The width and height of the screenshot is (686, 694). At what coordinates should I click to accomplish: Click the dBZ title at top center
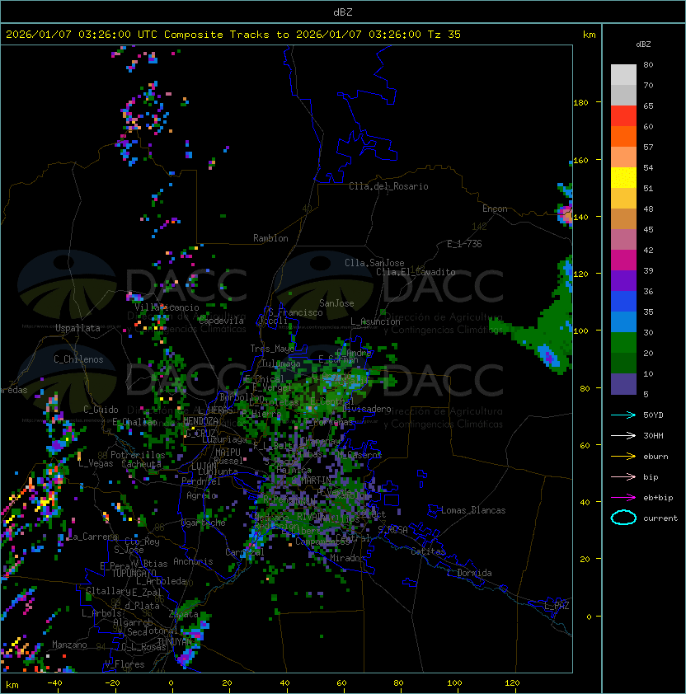pyautogui.click(x=343, y=12)
